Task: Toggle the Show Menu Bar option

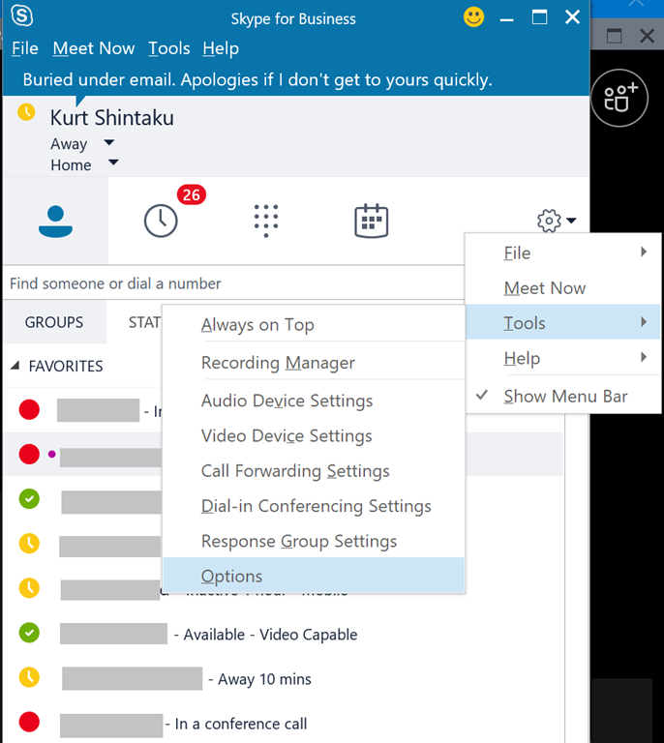Action: [565, 396]
